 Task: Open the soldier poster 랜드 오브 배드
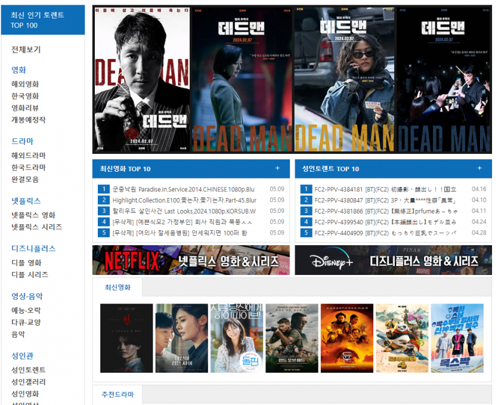[x=292, y=338]
